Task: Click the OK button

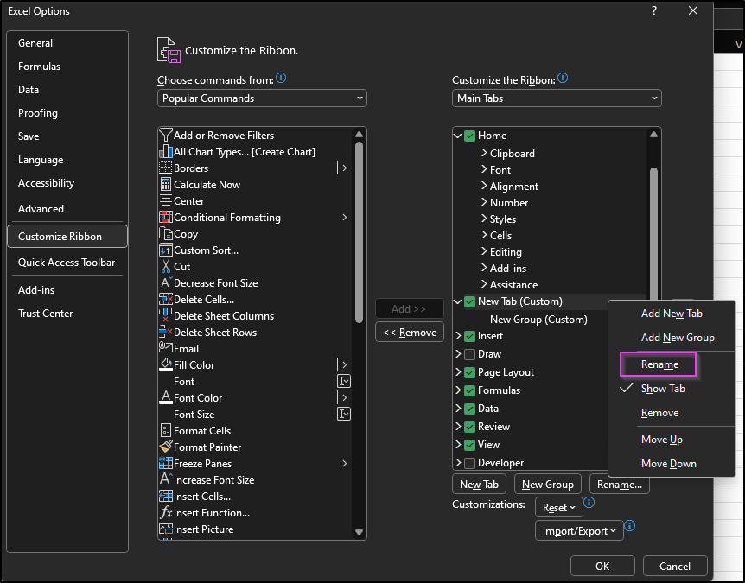Action: point(602,566)
